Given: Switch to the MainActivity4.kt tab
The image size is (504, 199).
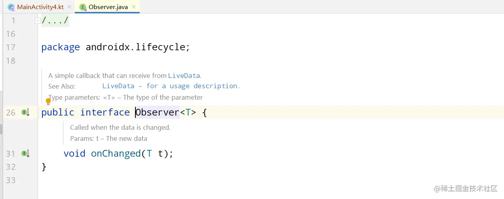Looking at the screenshot, I should [40, 7].
